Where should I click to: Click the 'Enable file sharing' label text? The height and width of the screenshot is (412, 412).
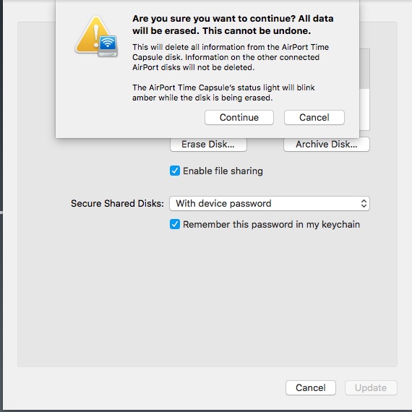(223, 171)
